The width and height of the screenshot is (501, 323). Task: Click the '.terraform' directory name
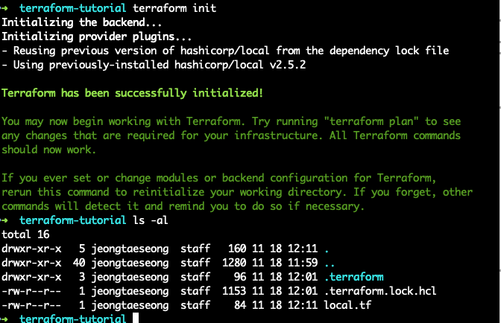[354, 277]
